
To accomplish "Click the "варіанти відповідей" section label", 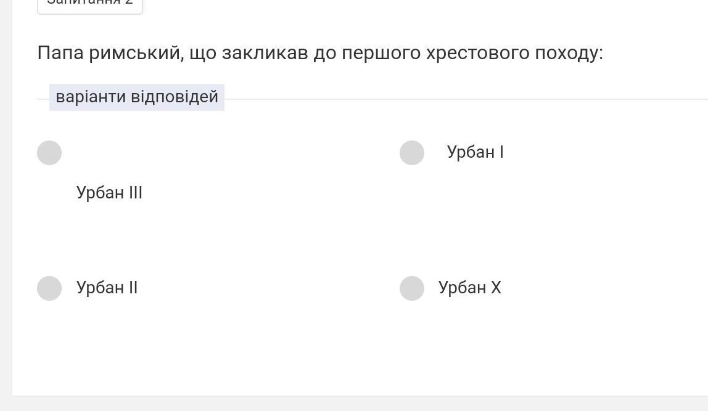I will coord(137,97).
